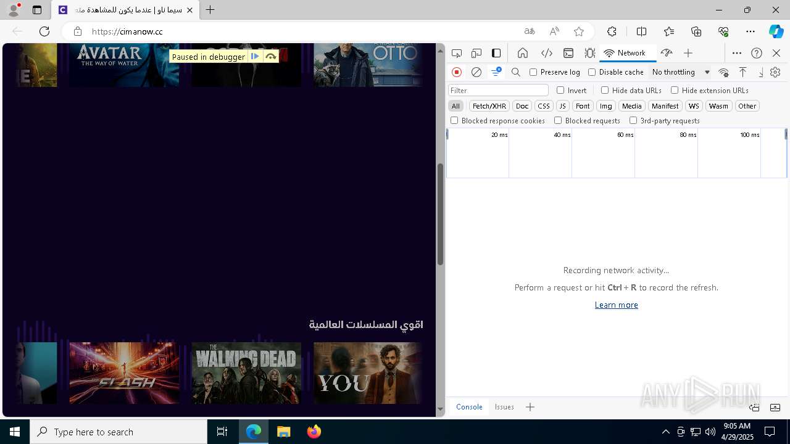Filter requests by Manifest type

click(665, 106)
